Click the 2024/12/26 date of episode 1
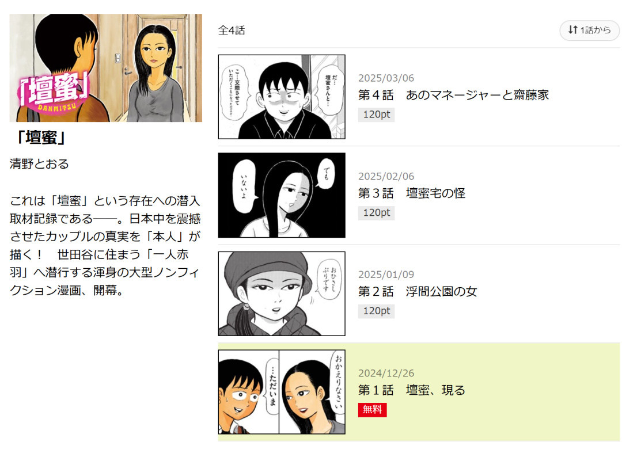 pyautogui.click(x=386, y=374)
